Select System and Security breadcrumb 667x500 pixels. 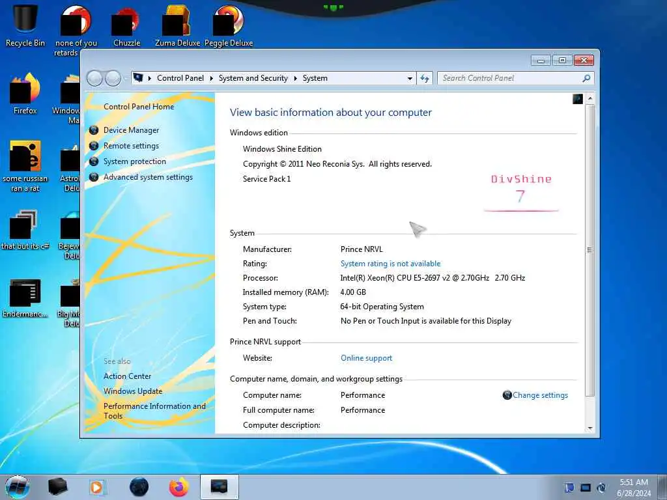(x=253, y=78)
